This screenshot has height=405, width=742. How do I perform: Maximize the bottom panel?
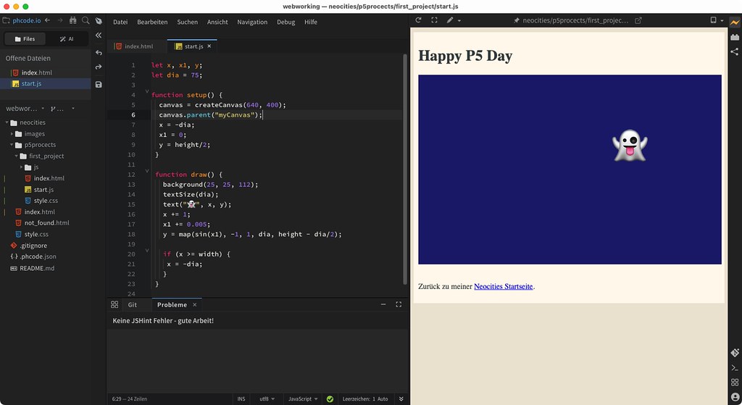(399, 304)
